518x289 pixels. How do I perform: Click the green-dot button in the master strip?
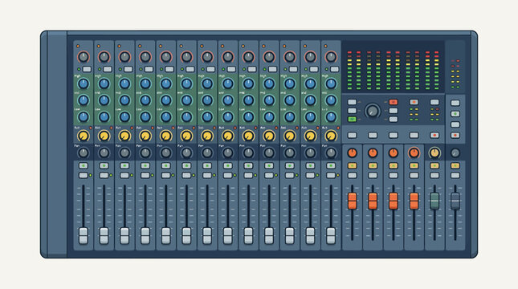coord(455,114)
